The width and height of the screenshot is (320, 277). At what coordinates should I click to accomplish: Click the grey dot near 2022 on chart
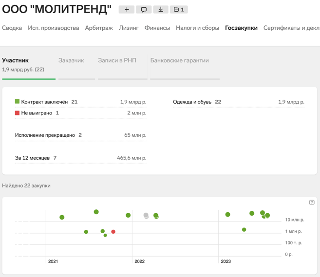(x=146, y=215)
